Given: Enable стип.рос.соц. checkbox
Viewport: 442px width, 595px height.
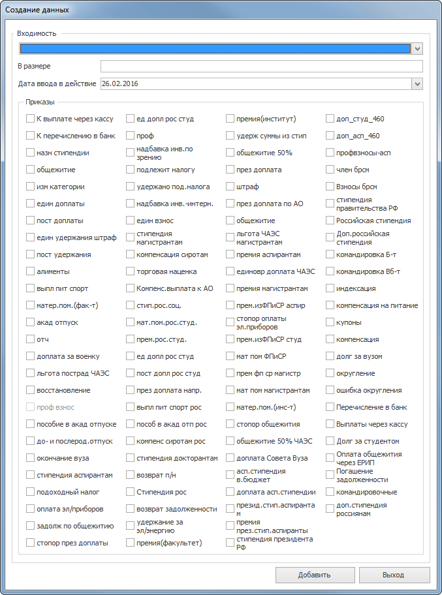Looking at the screenshot, I should pos(130,305).
